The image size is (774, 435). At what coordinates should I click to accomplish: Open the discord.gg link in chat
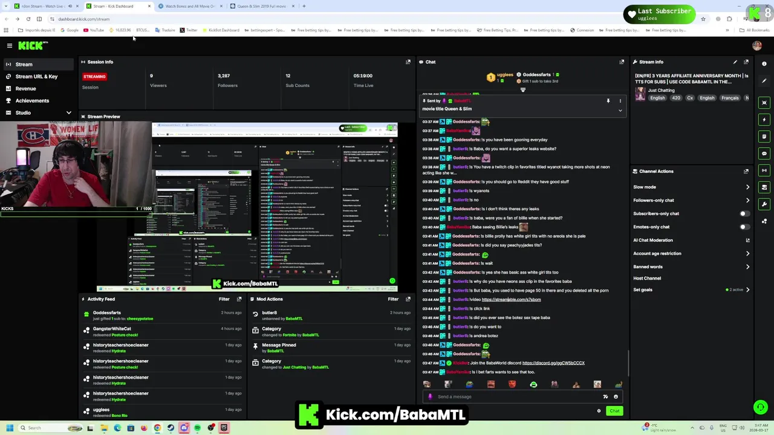point(553,363)
